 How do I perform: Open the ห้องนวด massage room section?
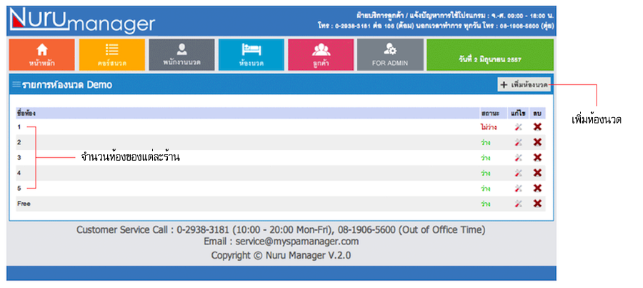[250, 55]
